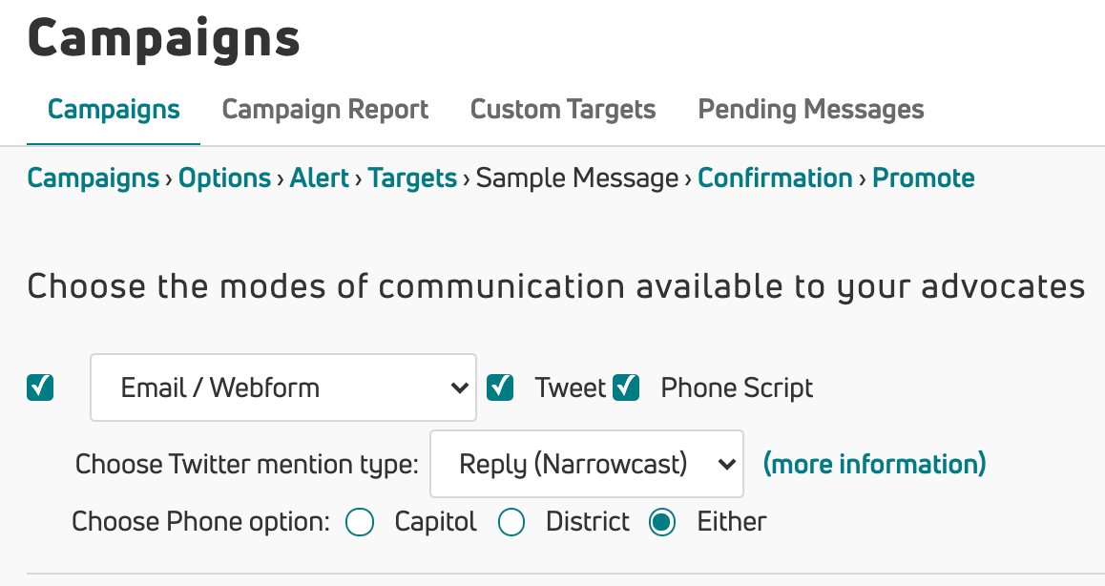Image resolution: width=1105 pixels, height=586 pixels.
Task: Go to the Alert breadcrumb step
Action: [x=320, y=178]
